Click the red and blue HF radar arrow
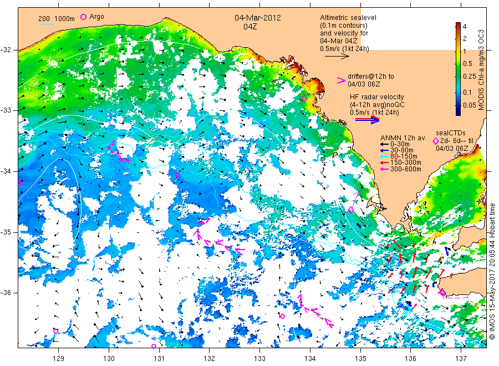499x366 pixels. coord(368,120)
